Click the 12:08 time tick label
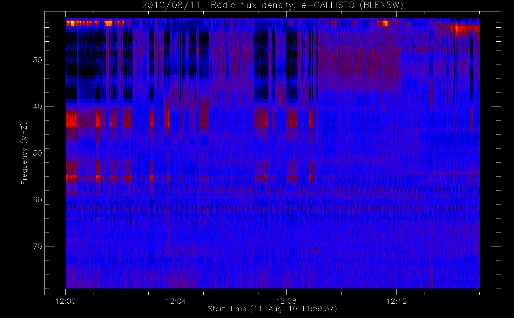Image resolution: width=514 pixels, height=318 pixels. [286, 301]
